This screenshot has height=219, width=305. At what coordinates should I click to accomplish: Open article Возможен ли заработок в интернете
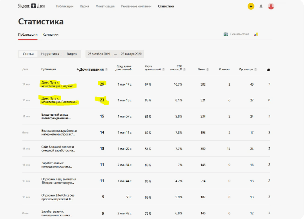click(x=59, y=132)
